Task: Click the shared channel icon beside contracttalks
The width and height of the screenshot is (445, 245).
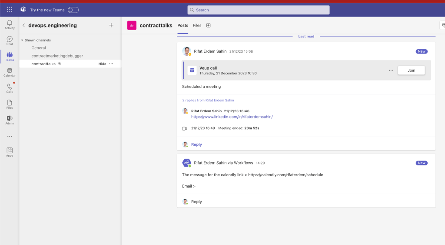Action: click(60, 64)
